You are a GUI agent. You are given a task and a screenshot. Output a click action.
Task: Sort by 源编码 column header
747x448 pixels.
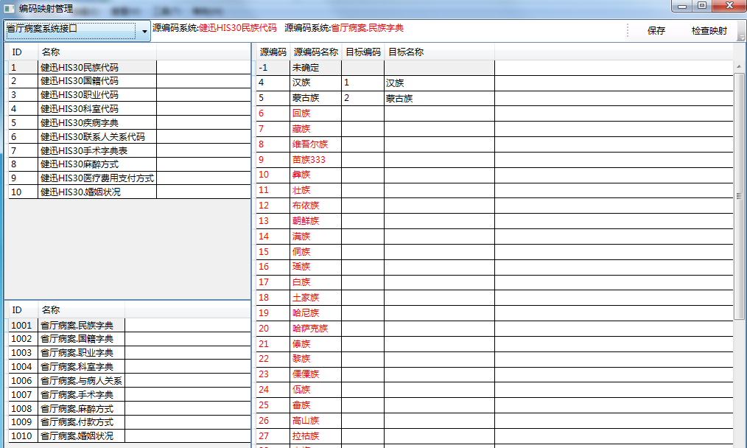[x=273, y=52]
